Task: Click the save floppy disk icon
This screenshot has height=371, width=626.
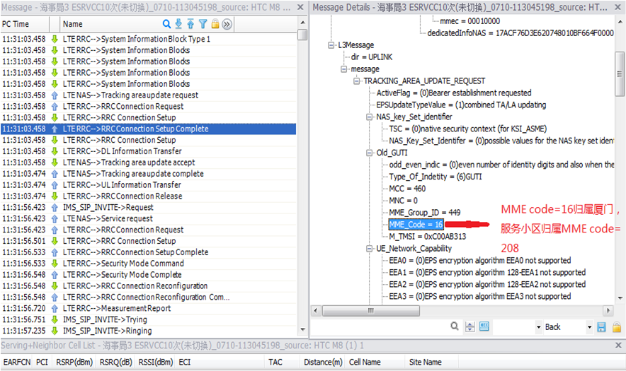Action: 601,326
